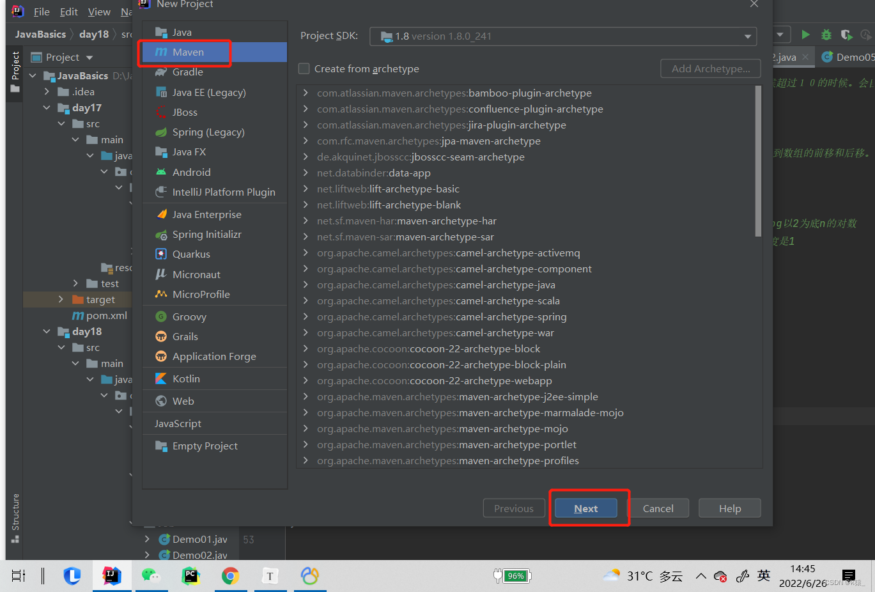
Task: Select Micronaut project type
Action: 215,274
